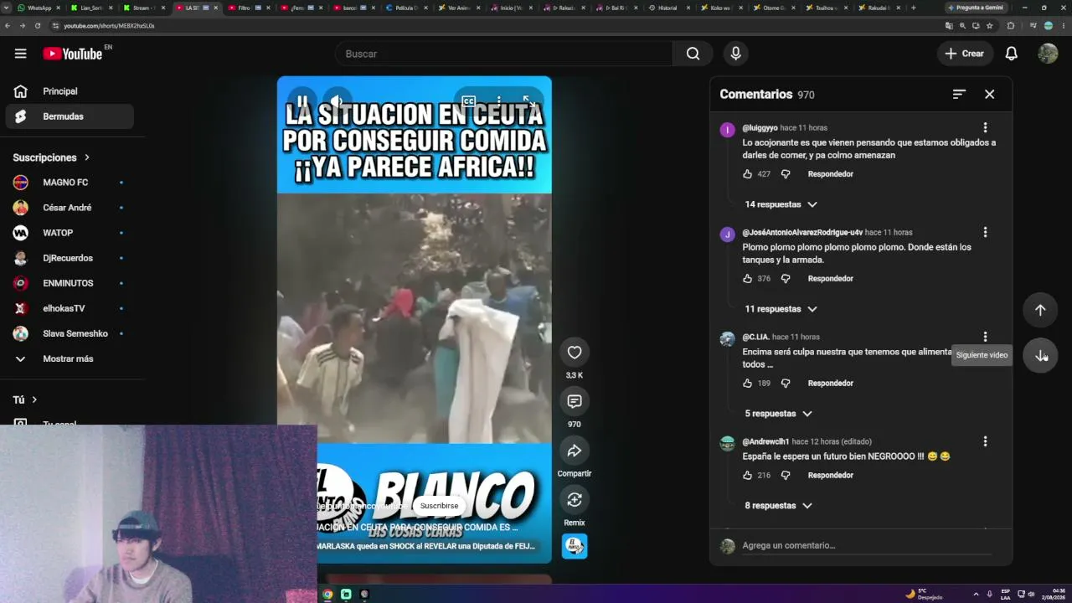
Task: Like @Andrewclh1's comment
Action: coord(747,476)
